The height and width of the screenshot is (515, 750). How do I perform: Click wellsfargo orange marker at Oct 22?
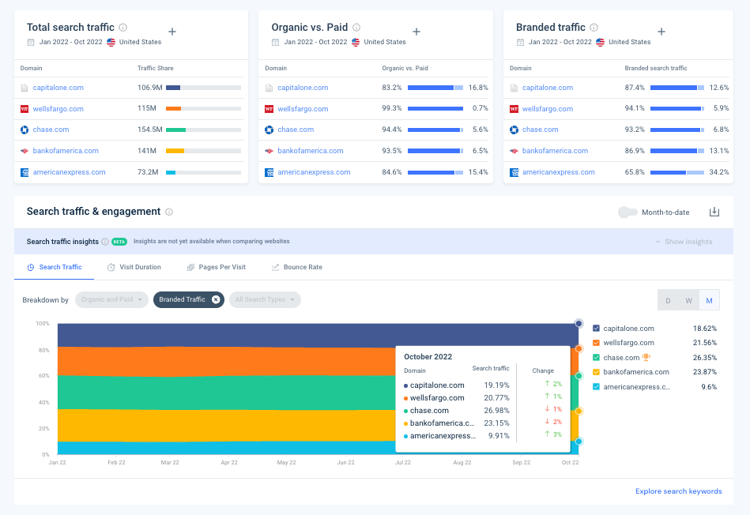coord(579,348)
